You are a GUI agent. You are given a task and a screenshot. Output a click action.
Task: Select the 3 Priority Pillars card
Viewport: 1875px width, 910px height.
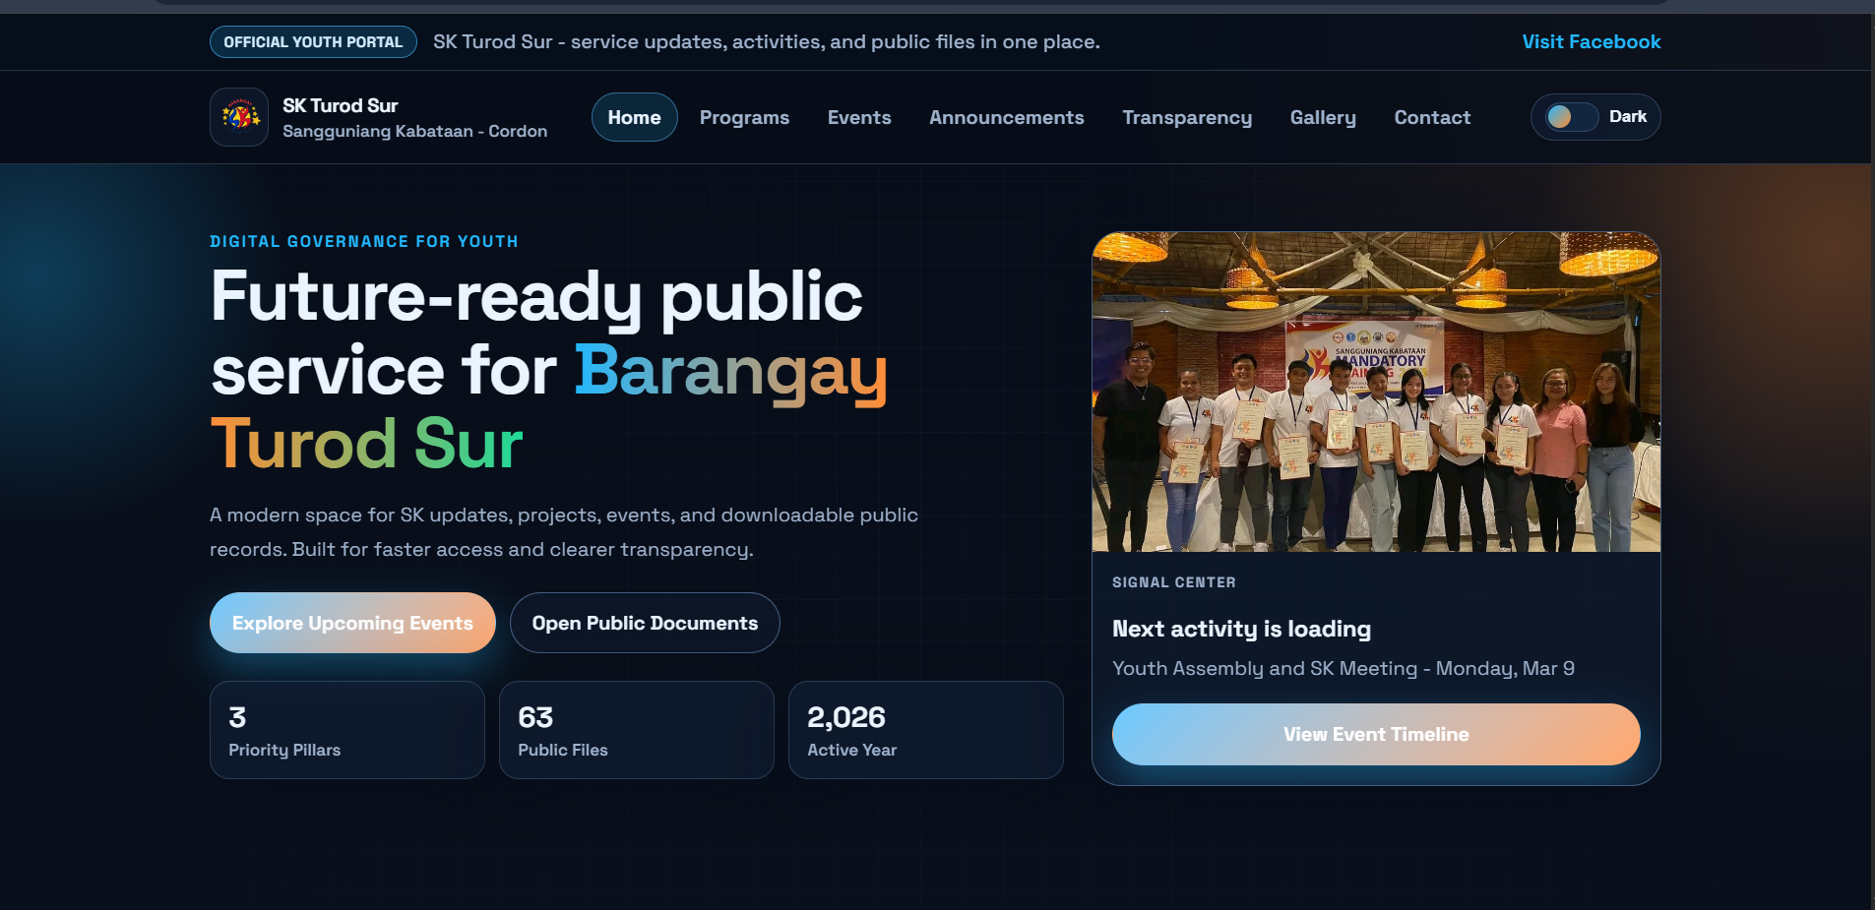tap(347, 730)
